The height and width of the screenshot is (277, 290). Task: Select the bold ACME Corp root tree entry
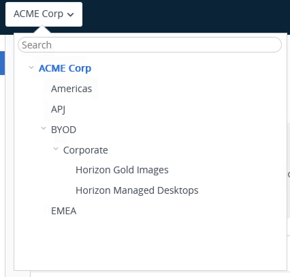pyautogui.click(x=65, y=68)
